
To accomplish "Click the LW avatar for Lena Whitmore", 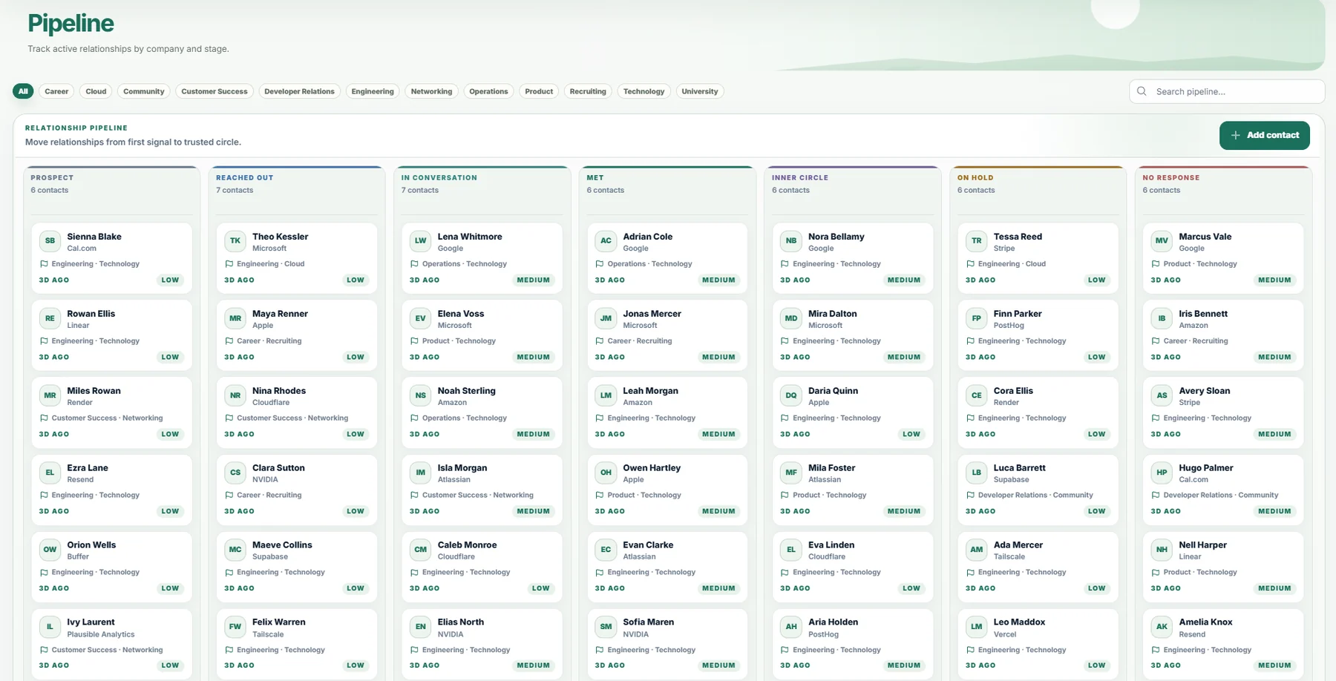I will (421, 241).
